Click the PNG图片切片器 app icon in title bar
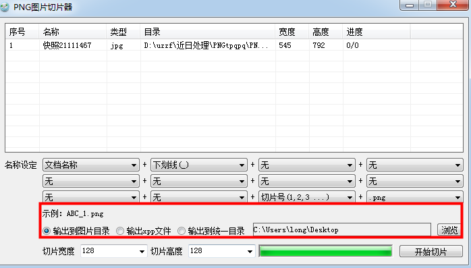This screenshot has width=471, height=268. (5, 7)
